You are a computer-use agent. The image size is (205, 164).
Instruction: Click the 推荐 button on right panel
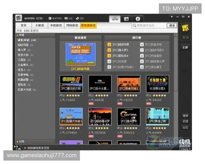point(185,116)
